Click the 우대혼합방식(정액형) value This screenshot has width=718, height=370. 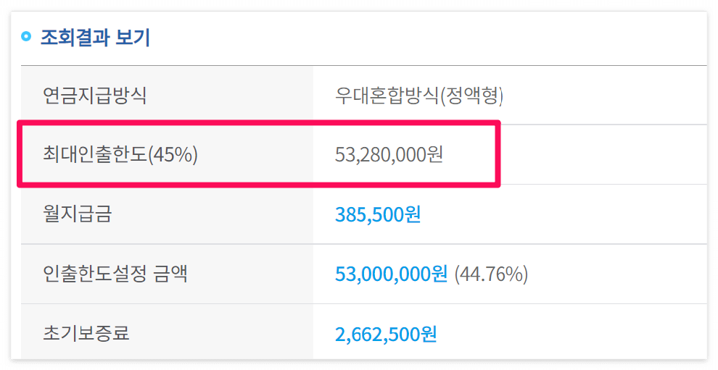pyautogui.click(x=419, y=96)
